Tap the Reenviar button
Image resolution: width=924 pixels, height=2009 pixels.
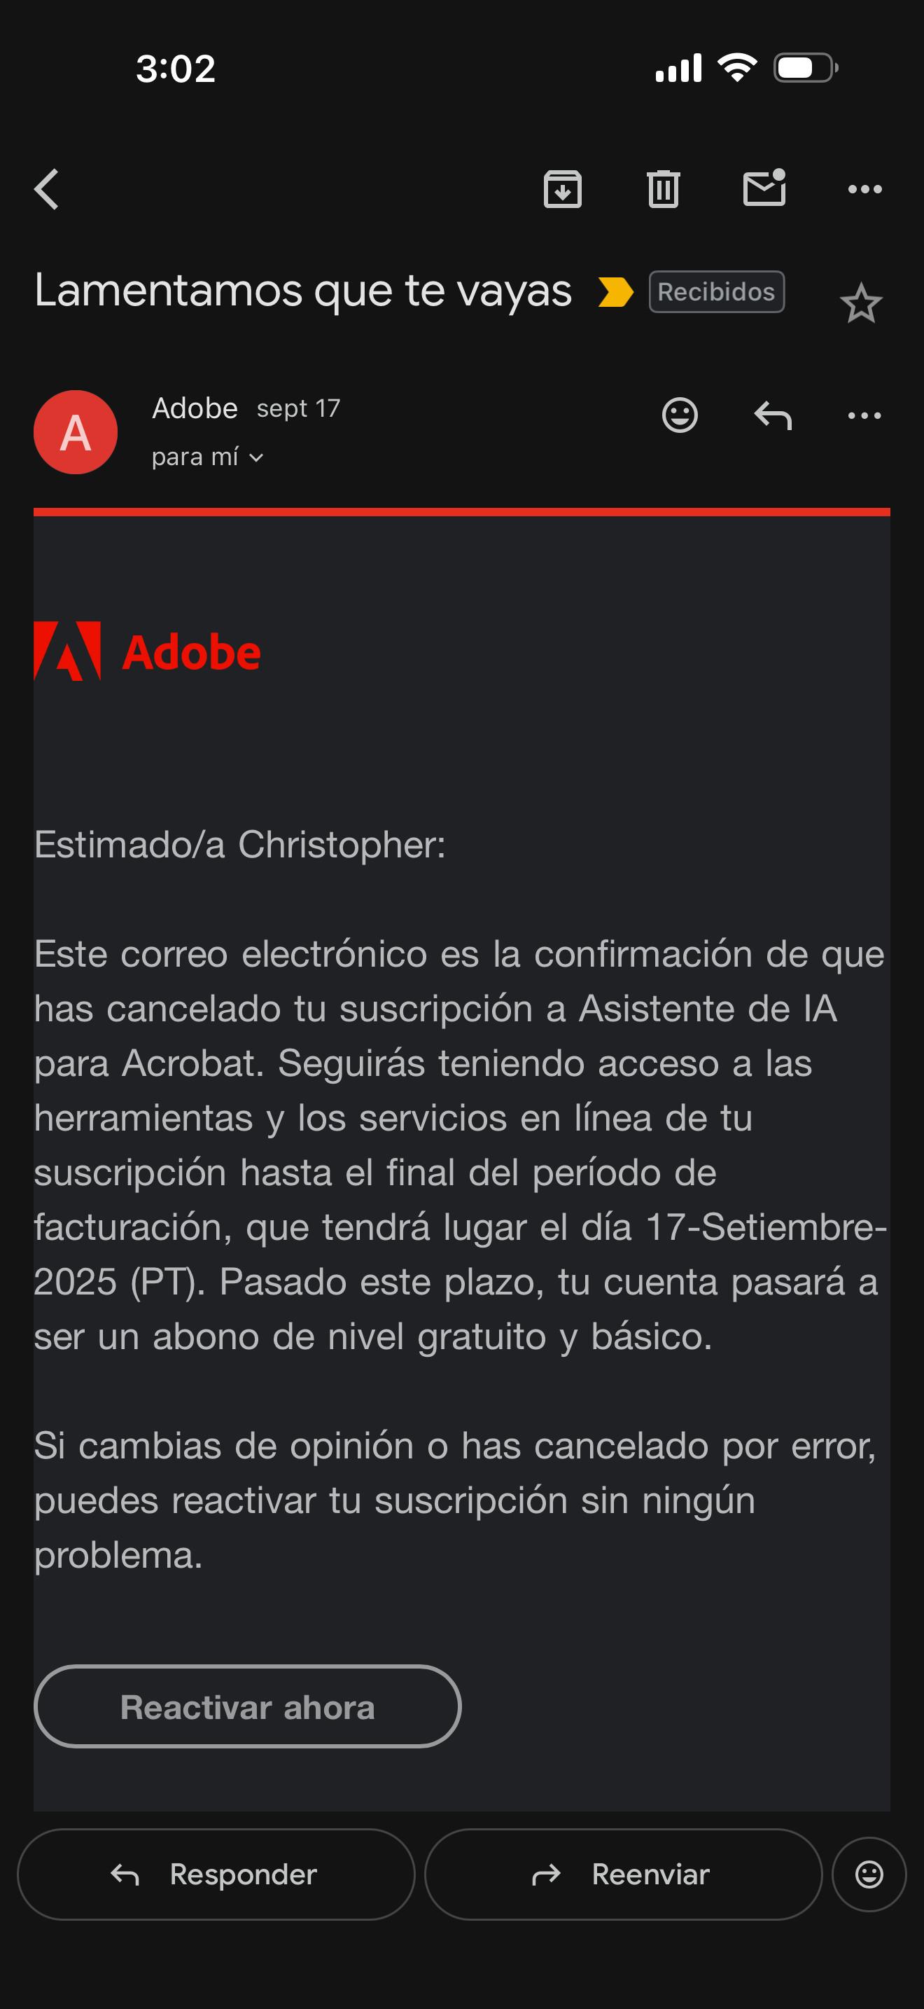point(622,1874)
